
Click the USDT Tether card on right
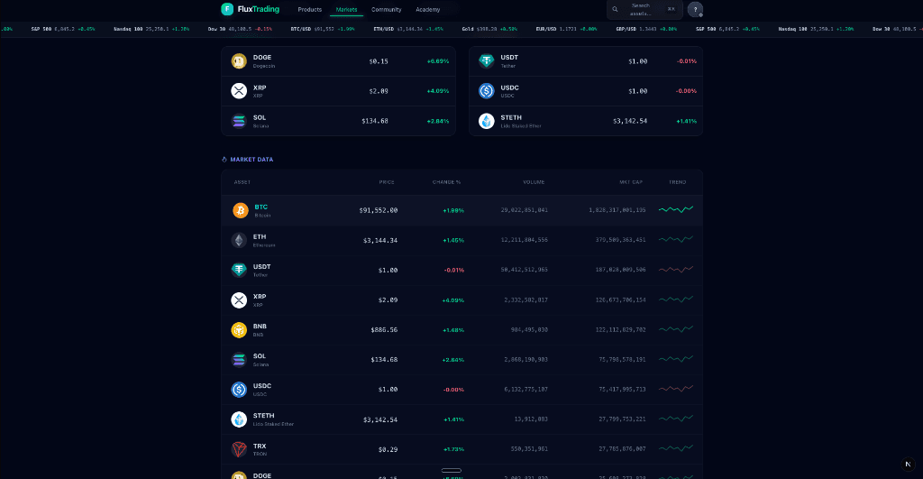pyautogui.click(x=585, y=61)
